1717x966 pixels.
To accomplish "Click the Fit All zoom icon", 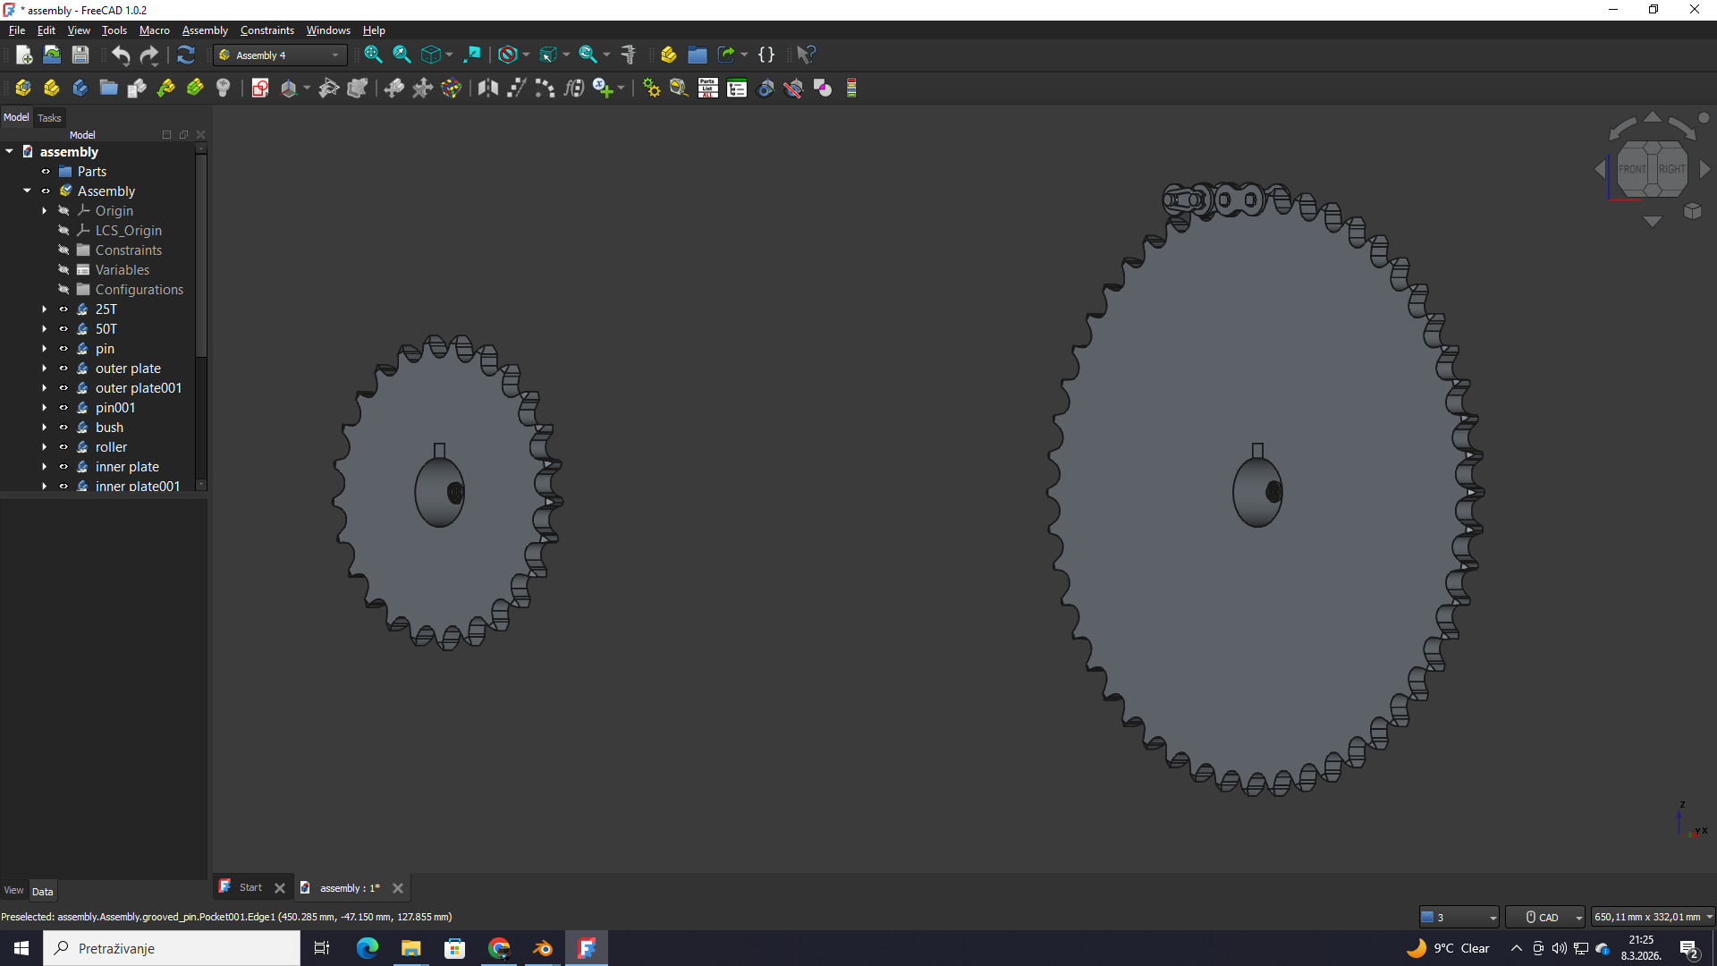I will coord(373,55).
